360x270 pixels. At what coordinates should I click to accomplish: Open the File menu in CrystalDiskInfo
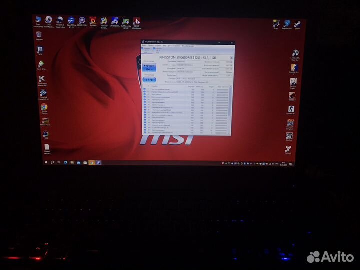click(x=144, y=45)
